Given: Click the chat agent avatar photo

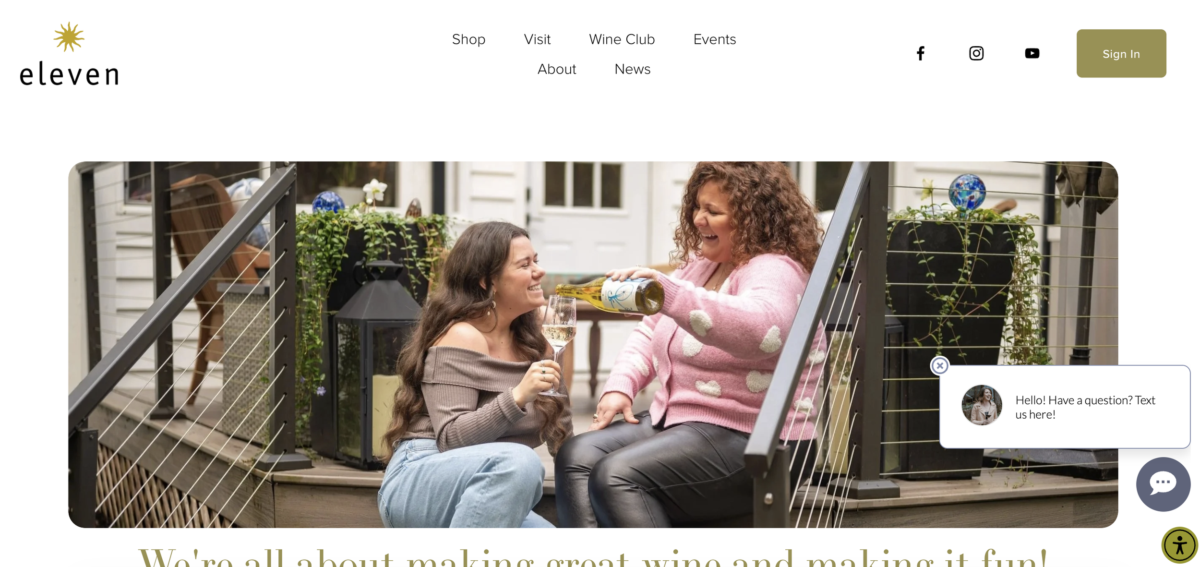Looking at the screenshot, I should (x=981, y=405).
